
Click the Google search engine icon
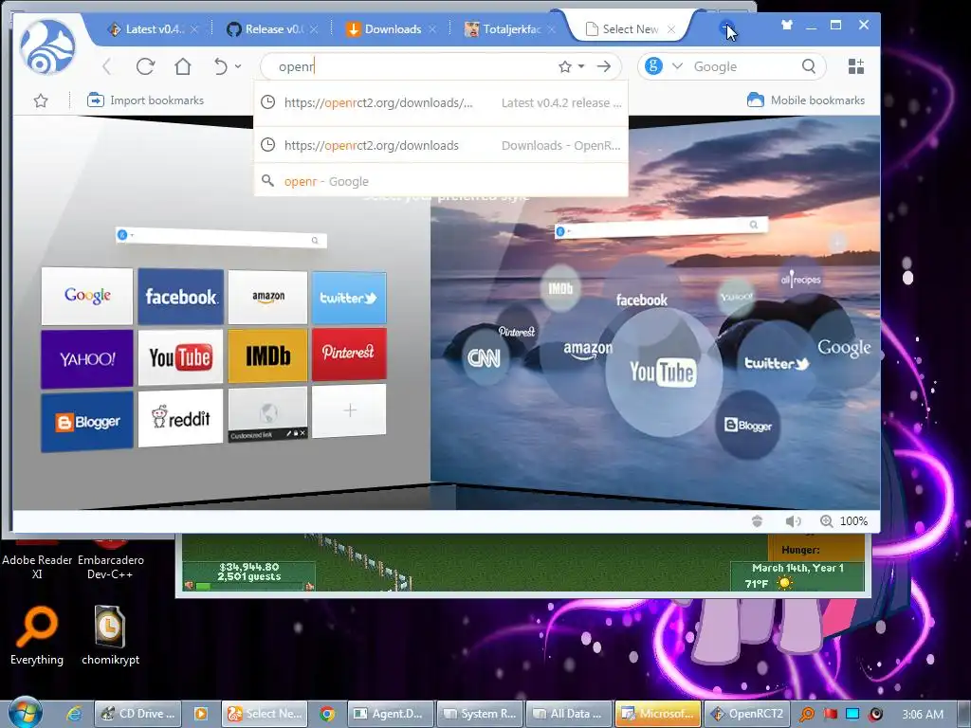653,65
